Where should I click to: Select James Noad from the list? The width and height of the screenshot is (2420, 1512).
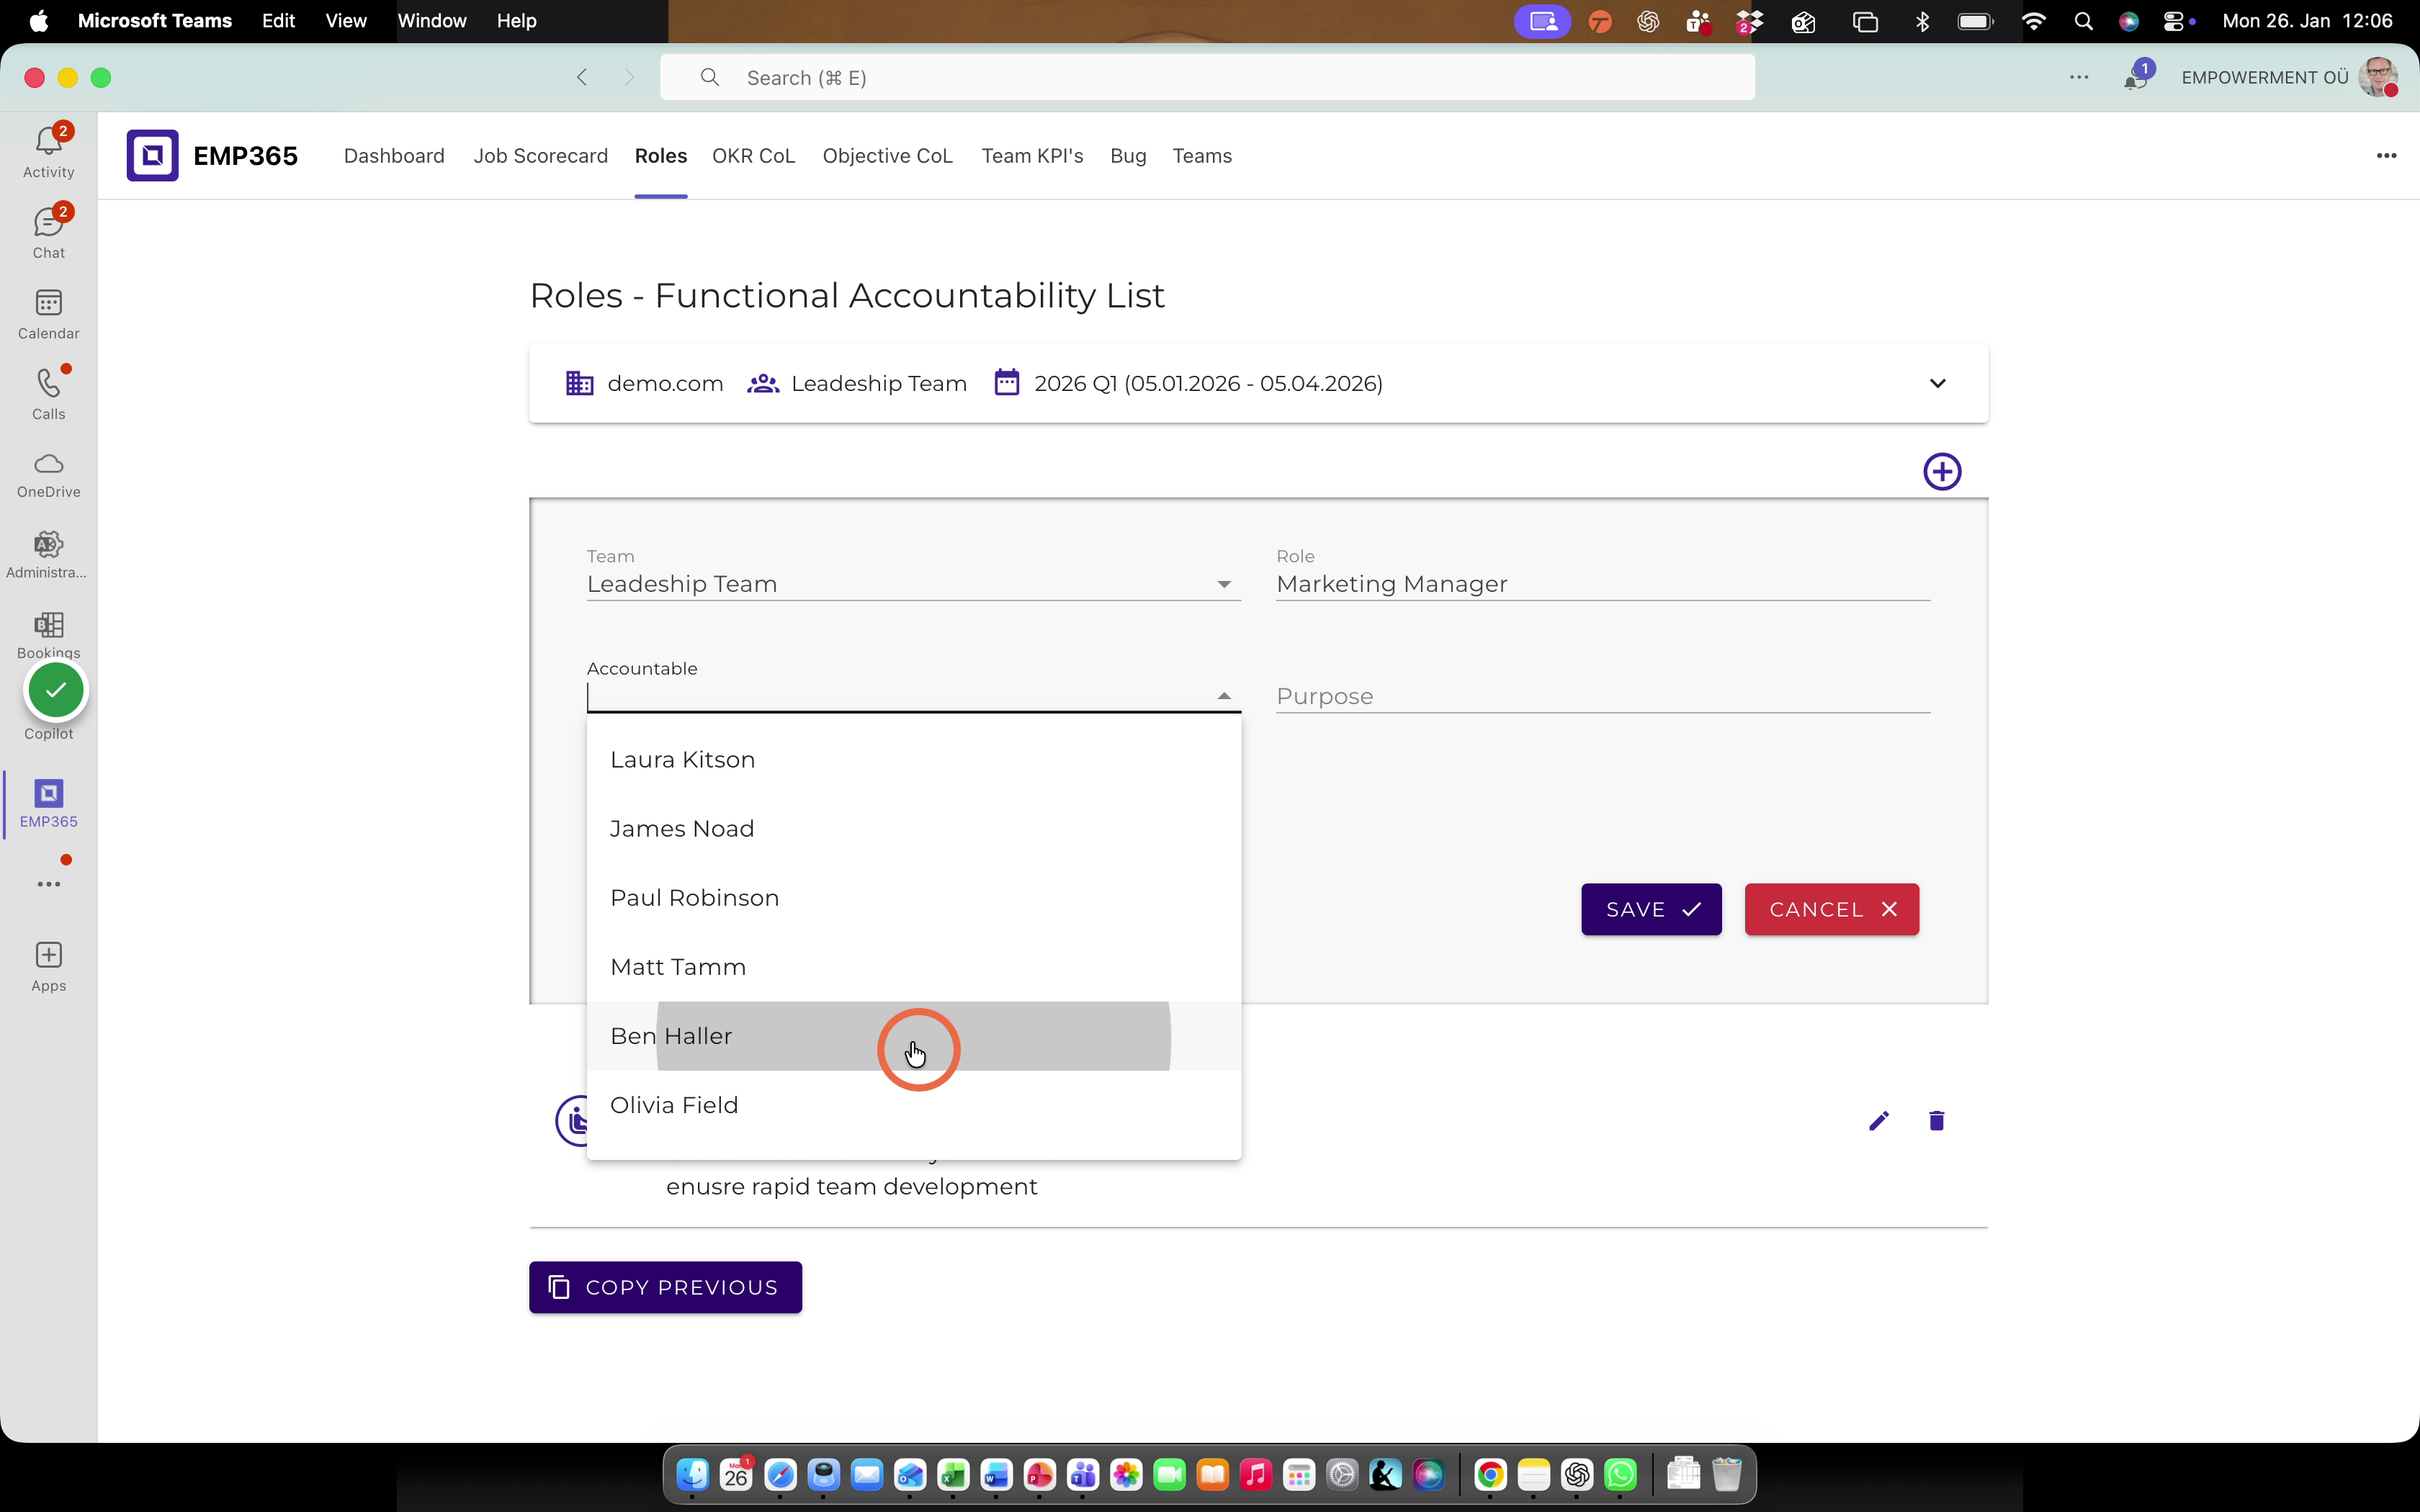coord(913,829)
